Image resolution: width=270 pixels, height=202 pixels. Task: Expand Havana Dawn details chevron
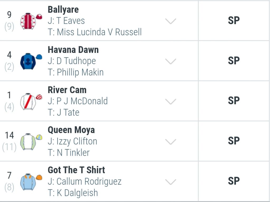click(x=171, y=61)
